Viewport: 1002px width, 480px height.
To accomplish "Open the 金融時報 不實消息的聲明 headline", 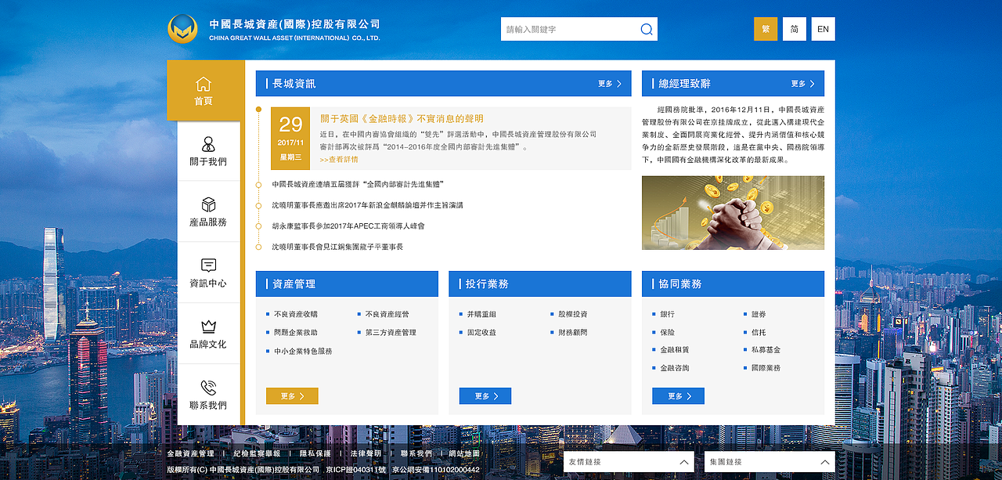I will (x=402, y=119).
